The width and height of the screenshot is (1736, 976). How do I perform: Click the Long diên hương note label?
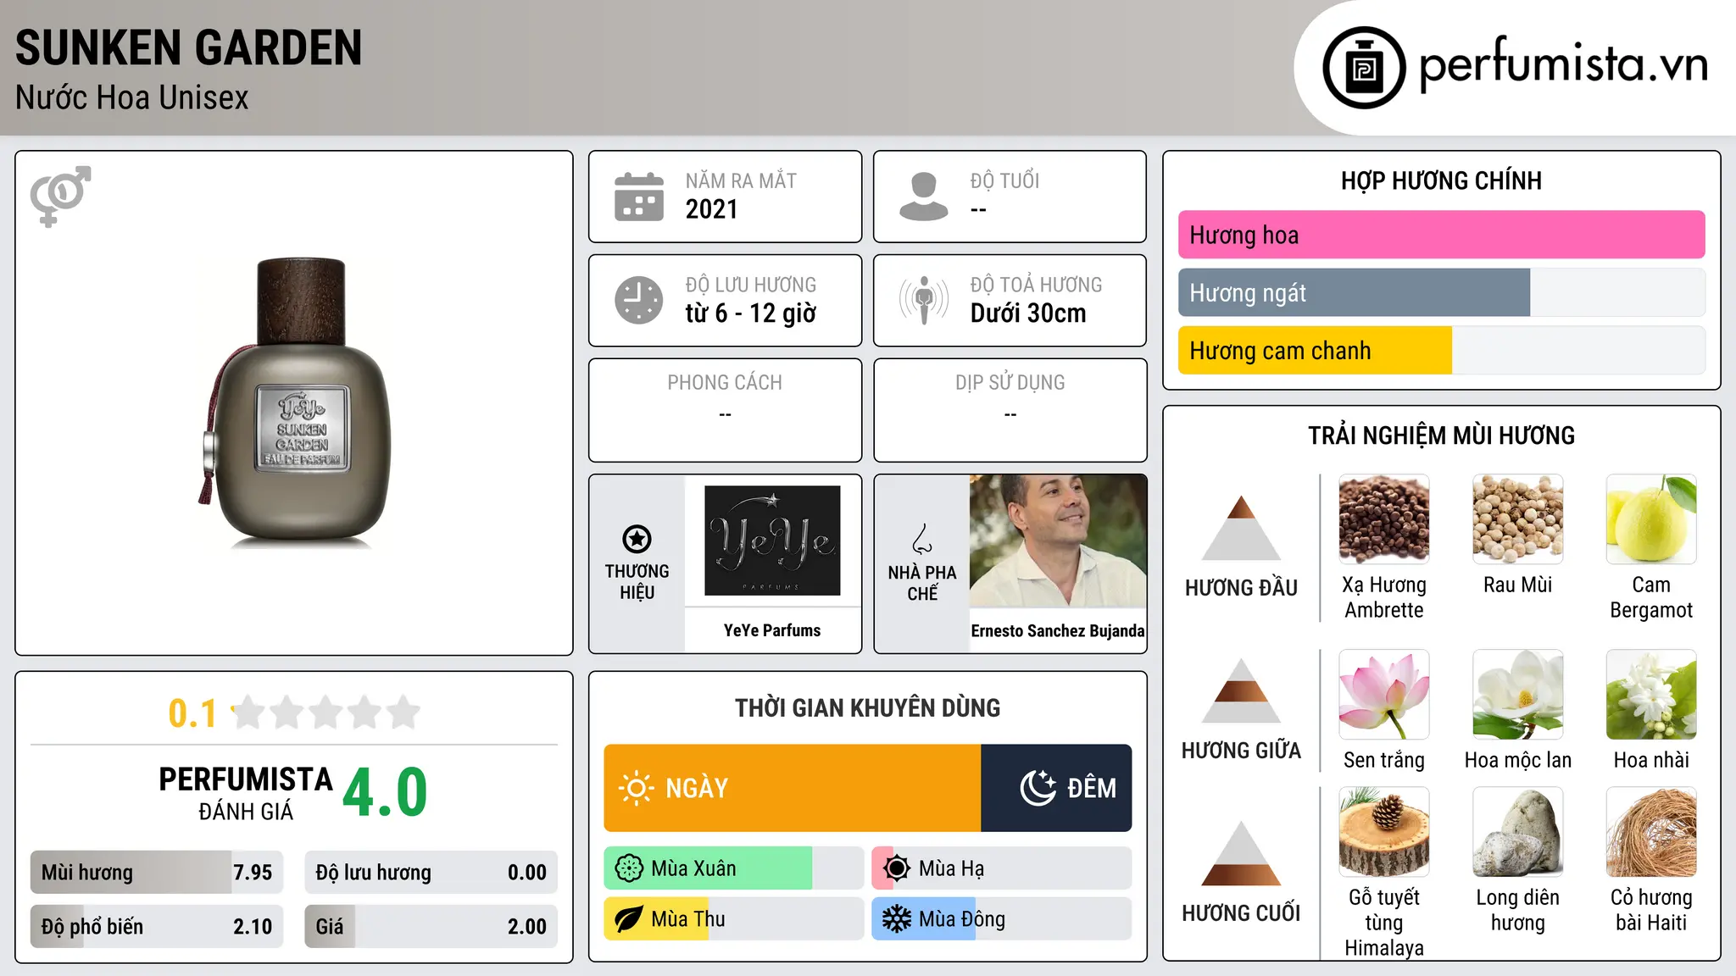(x=1518, y=910)
